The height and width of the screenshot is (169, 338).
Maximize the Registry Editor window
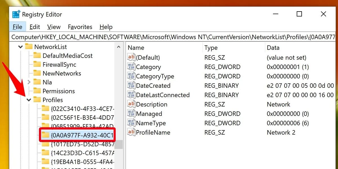coord(299,14)
